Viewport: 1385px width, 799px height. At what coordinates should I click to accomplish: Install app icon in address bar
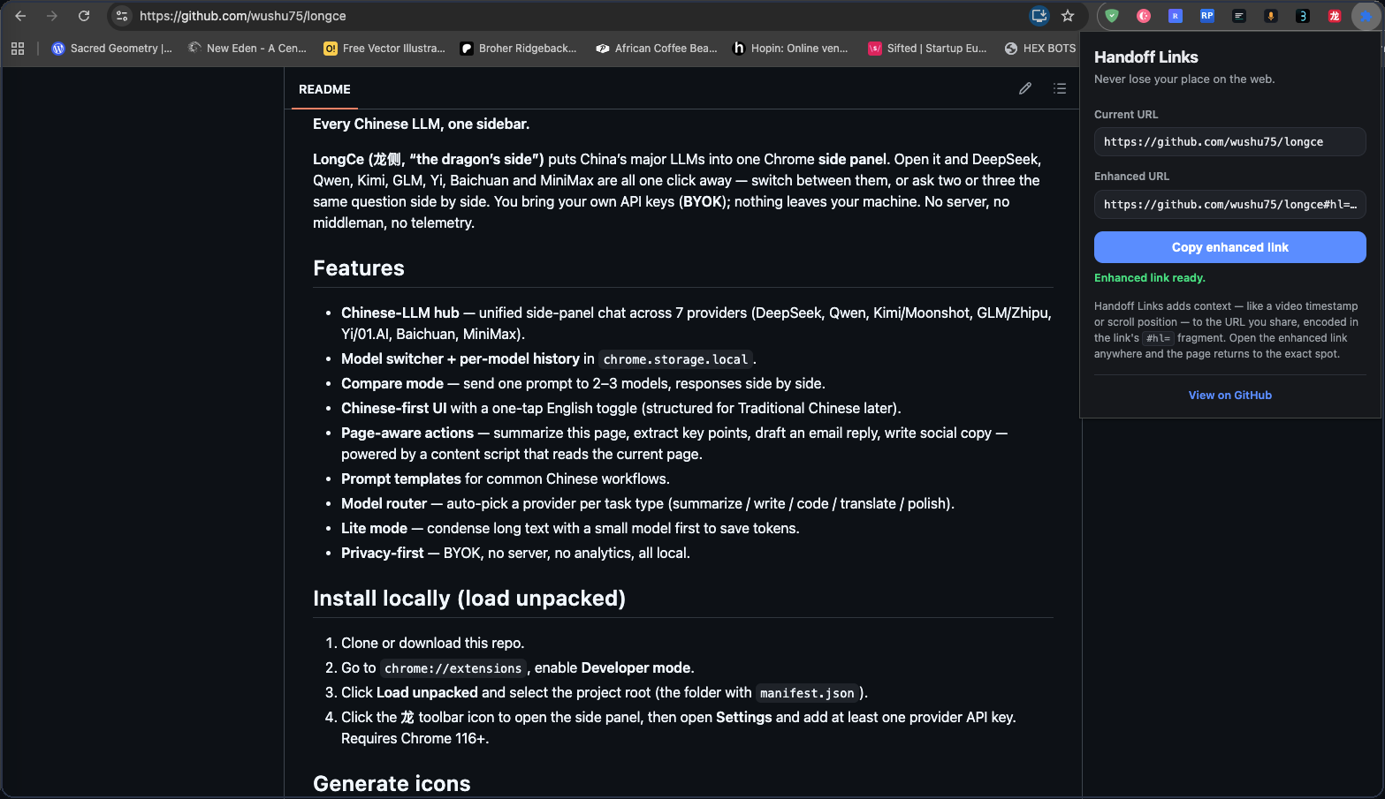[x=1039, y=16]
